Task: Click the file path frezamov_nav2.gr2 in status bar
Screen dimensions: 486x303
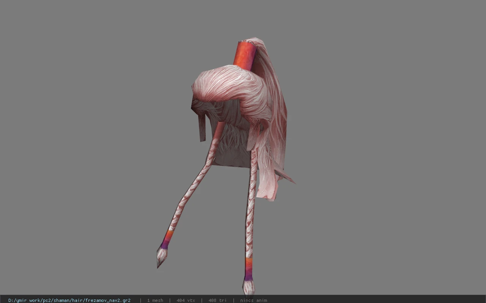Action: click(x=69, y=300)
